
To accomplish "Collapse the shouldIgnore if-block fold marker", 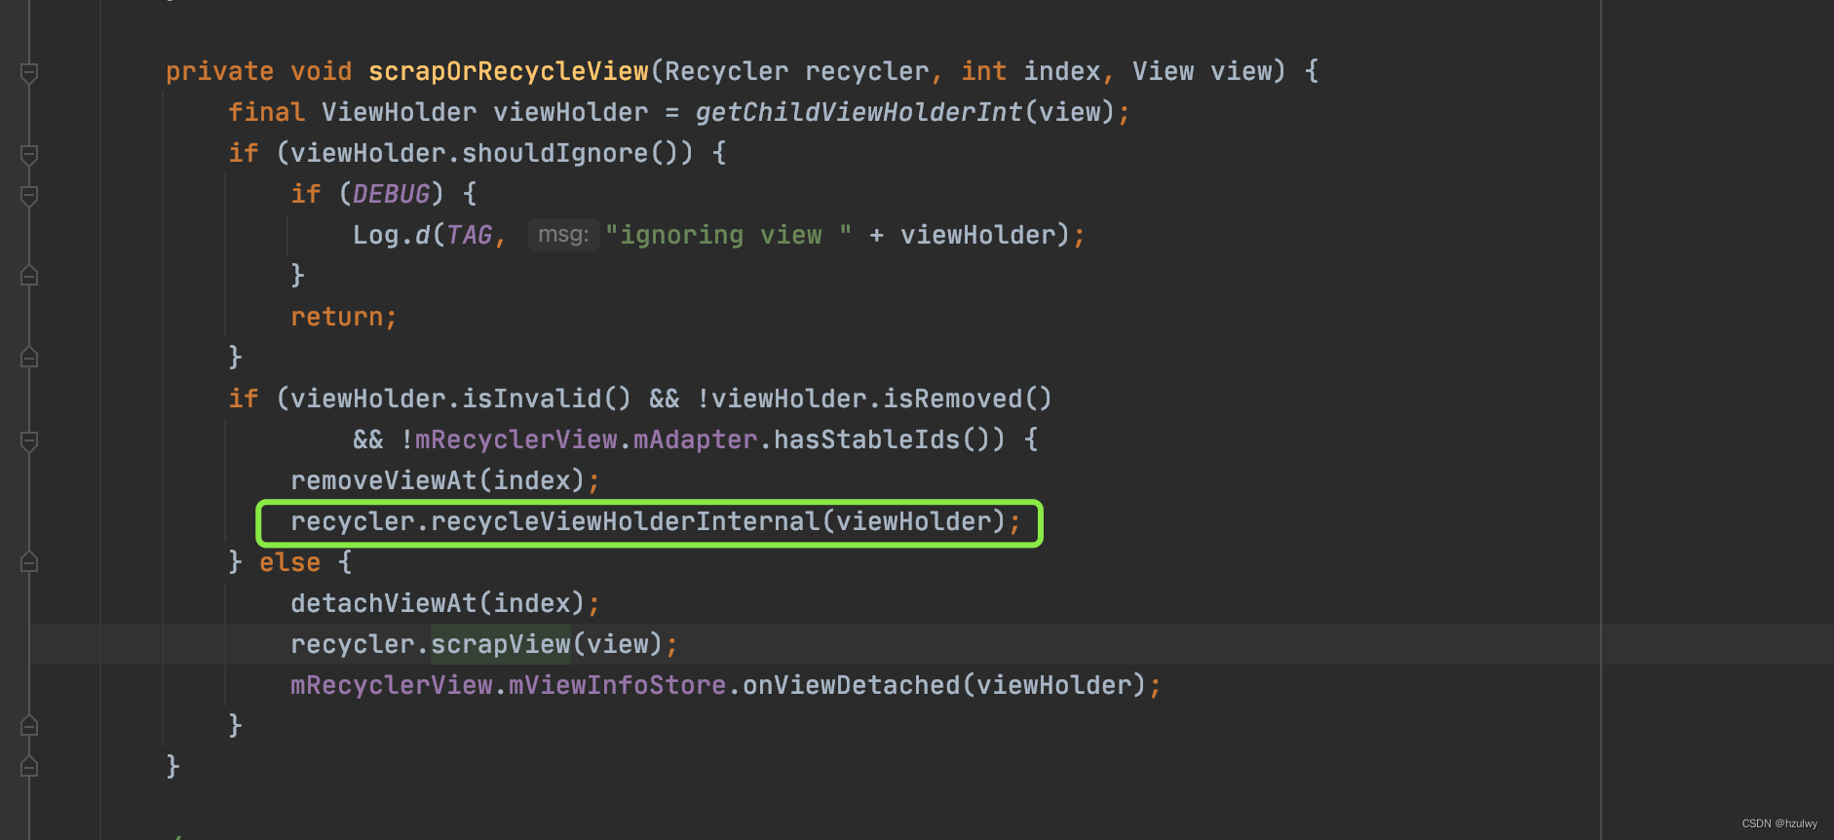I will (29, 155).
